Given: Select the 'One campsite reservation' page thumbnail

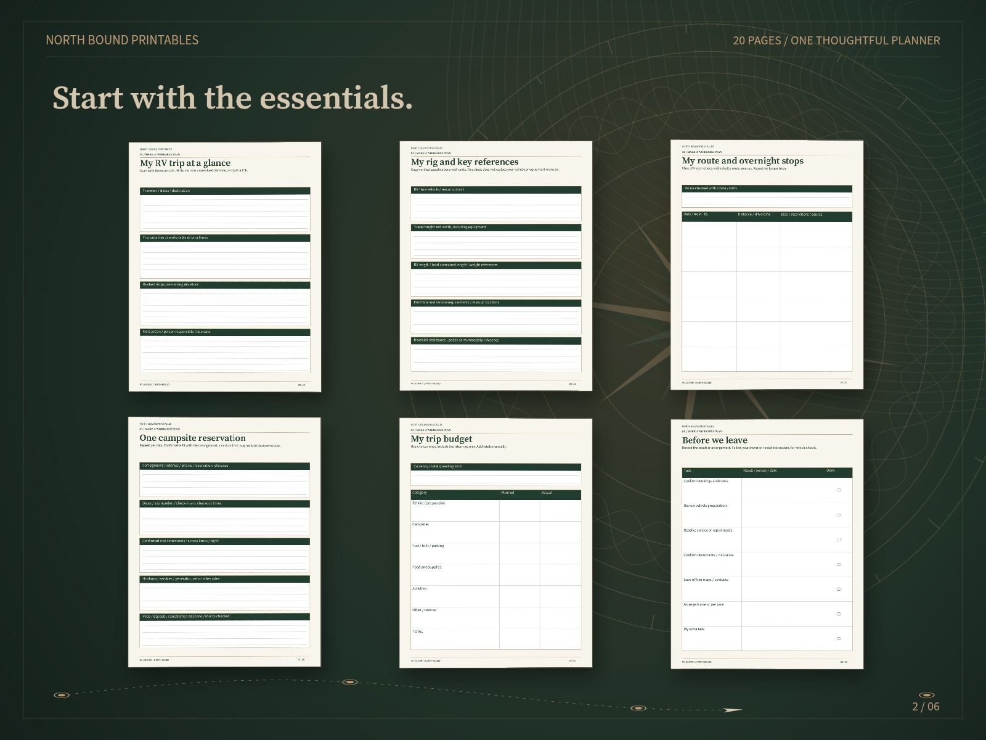Looking at the screenshot, I should tap(225, 542).
